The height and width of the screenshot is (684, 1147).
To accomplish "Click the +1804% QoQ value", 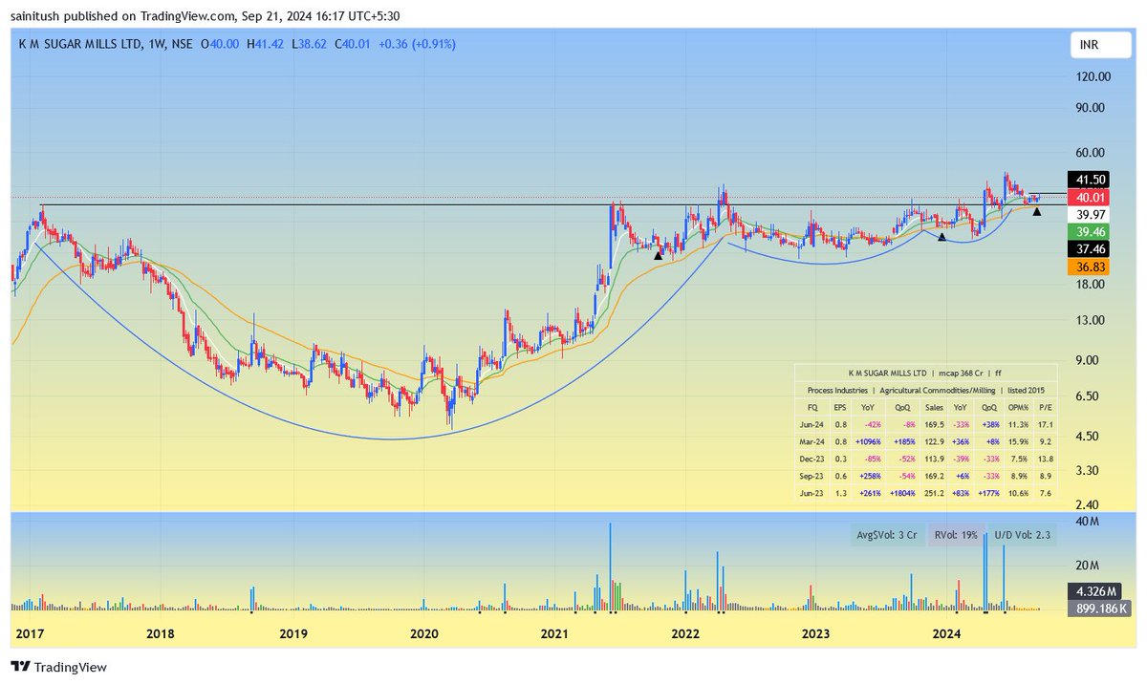I will [x=901, y=494].
